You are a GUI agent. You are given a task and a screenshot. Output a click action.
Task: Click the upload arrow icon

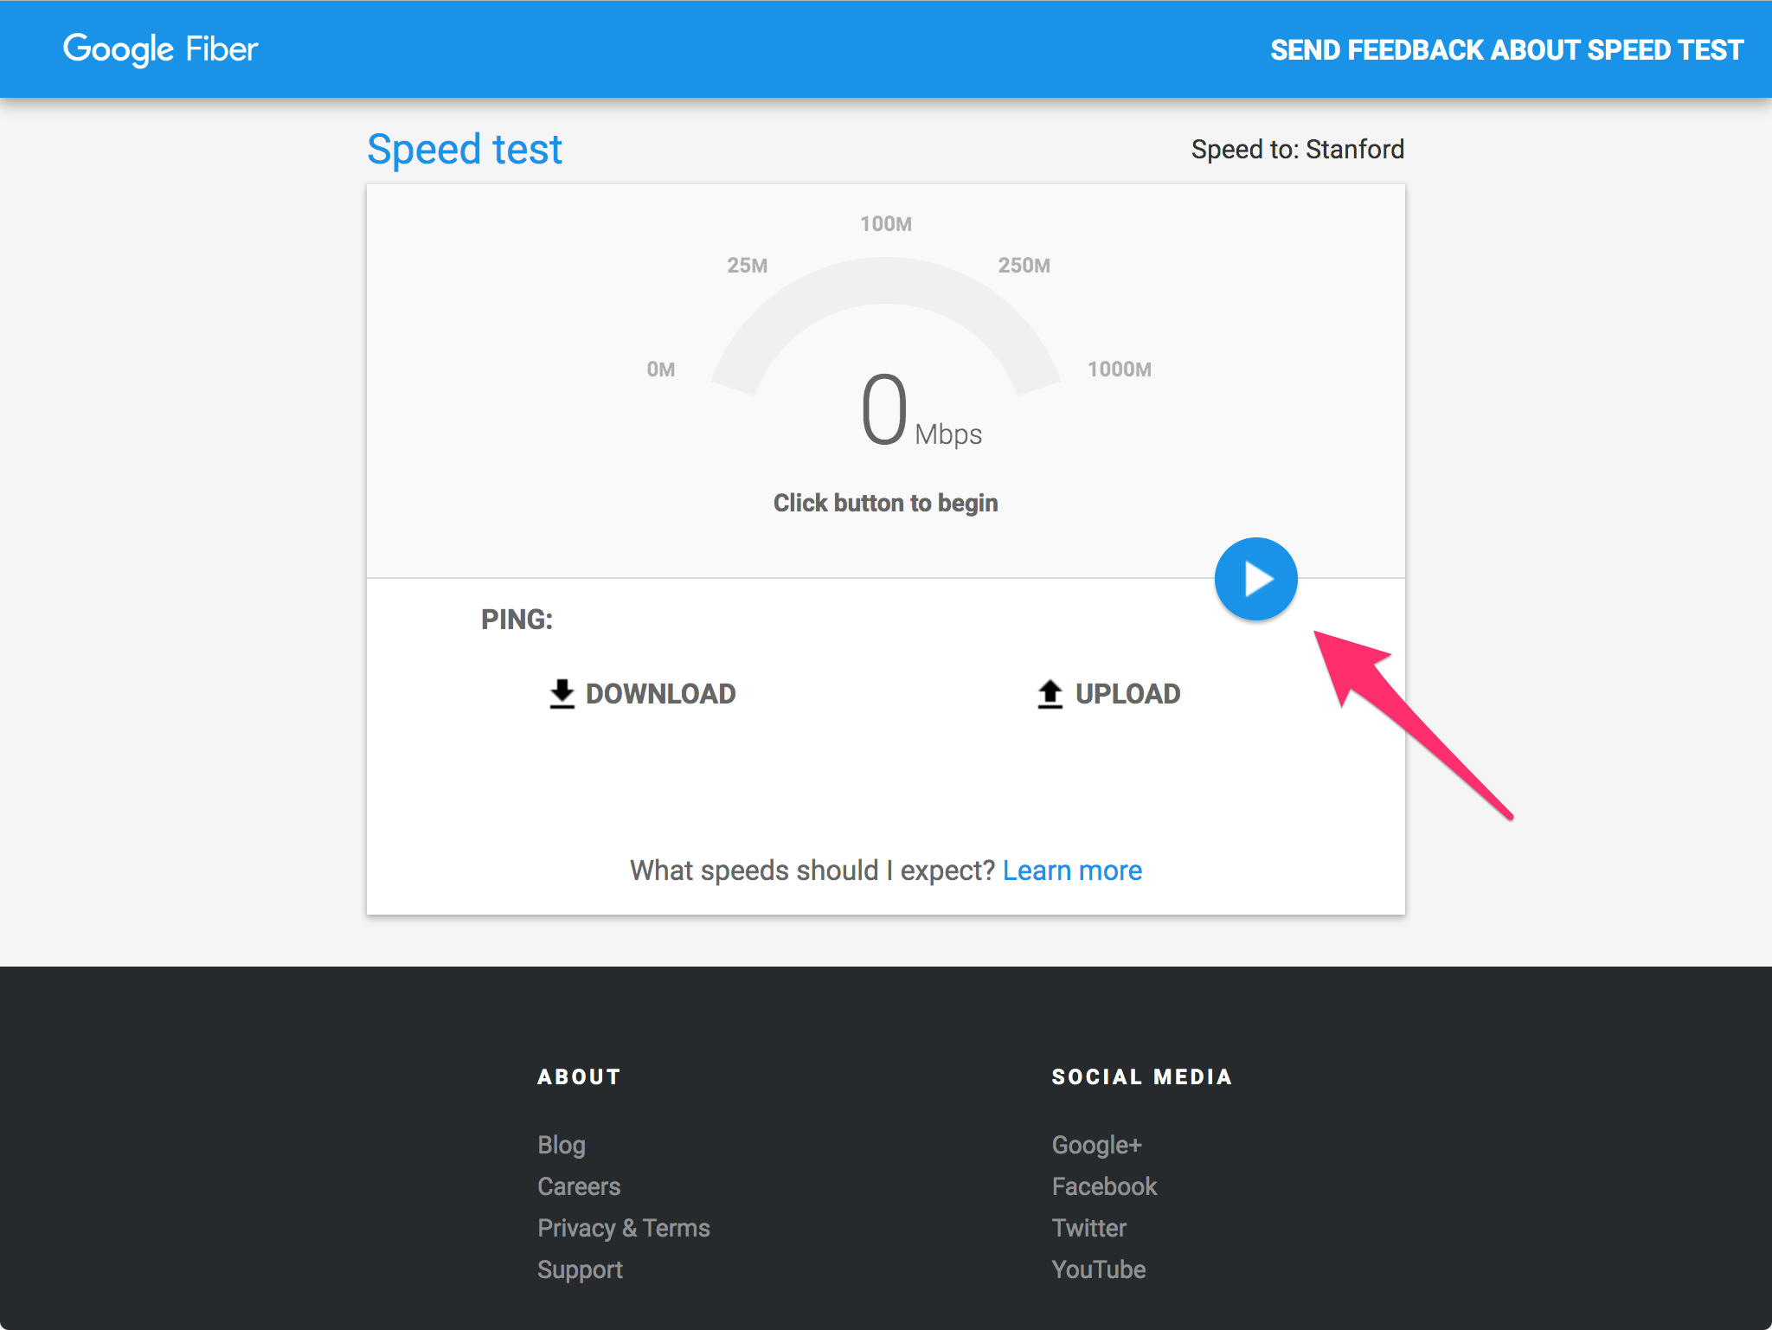point(1050,694)
